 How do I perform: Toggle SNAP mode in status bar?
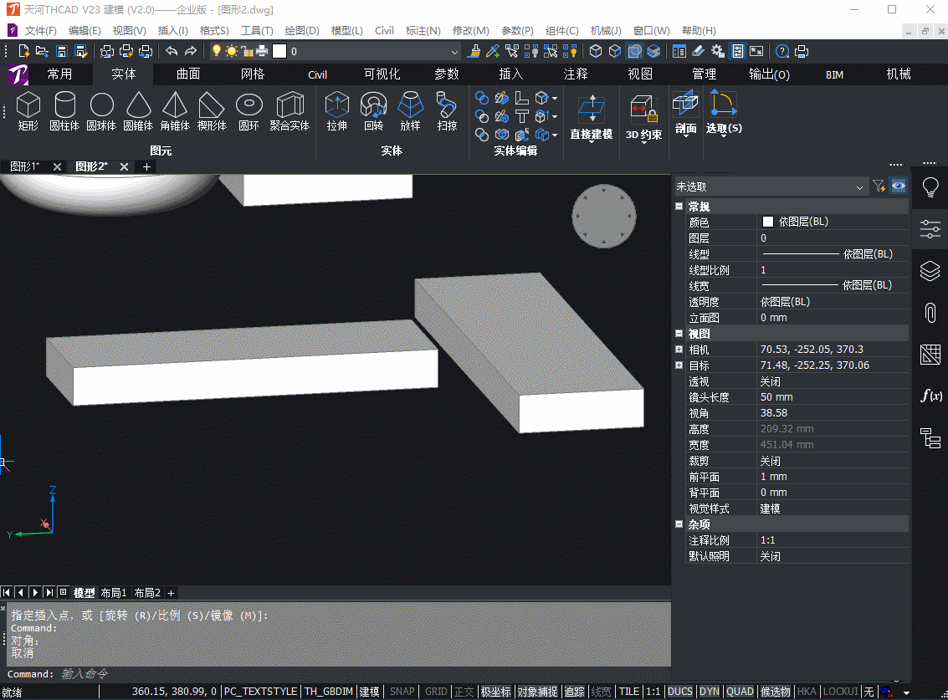click(x=402, y=692)
